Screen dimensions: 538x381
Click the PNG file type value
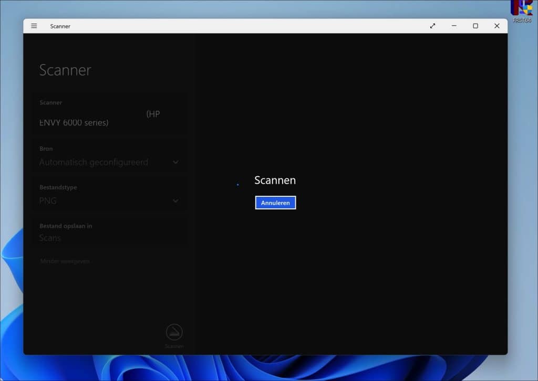[48, 200]
